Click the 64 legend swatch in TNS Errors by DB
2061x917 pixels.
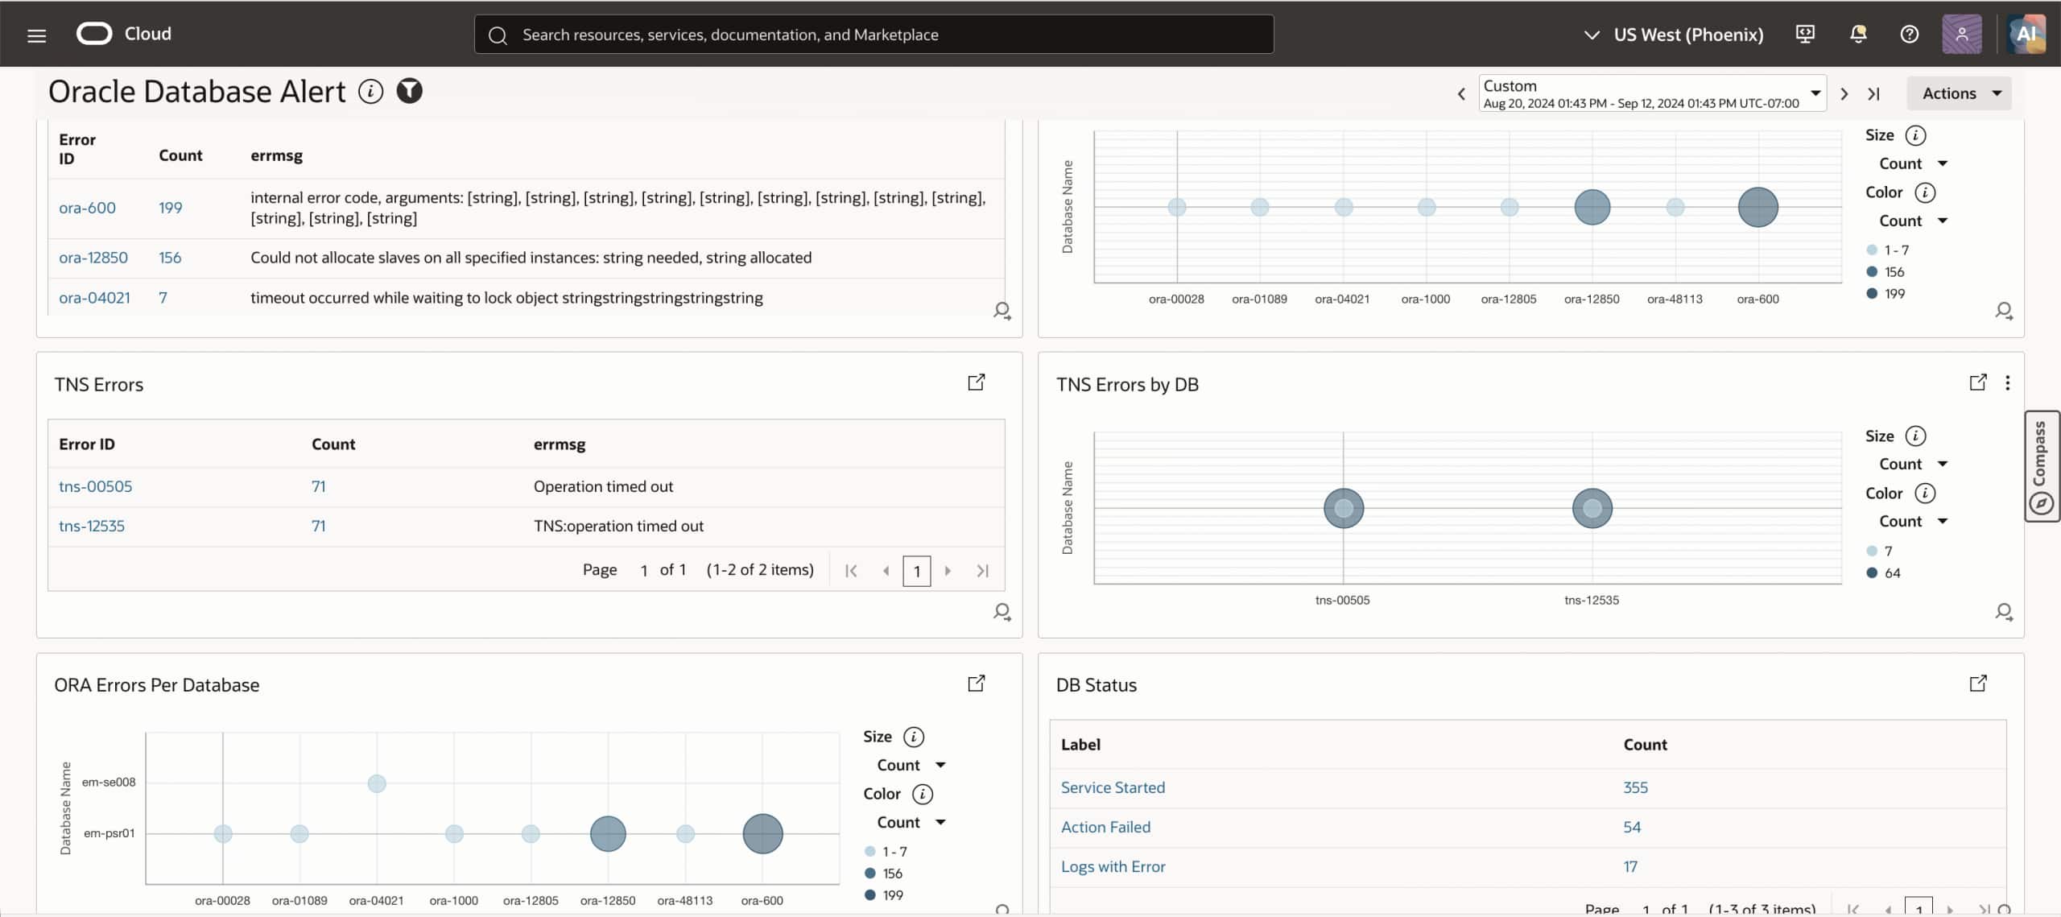coord(1872,572)
